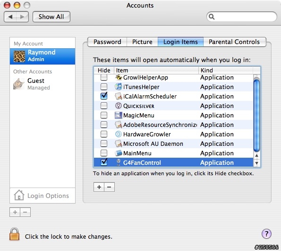Click the Hide column header
This screenshot has height=251, width=281.
(104, 70)
